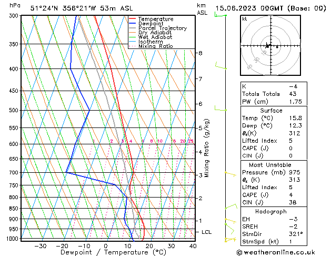Image resolution: width=331 pixels, height=256 pixels.
Task: Click the red line sample beside Temperature
Action: [133, 19]
